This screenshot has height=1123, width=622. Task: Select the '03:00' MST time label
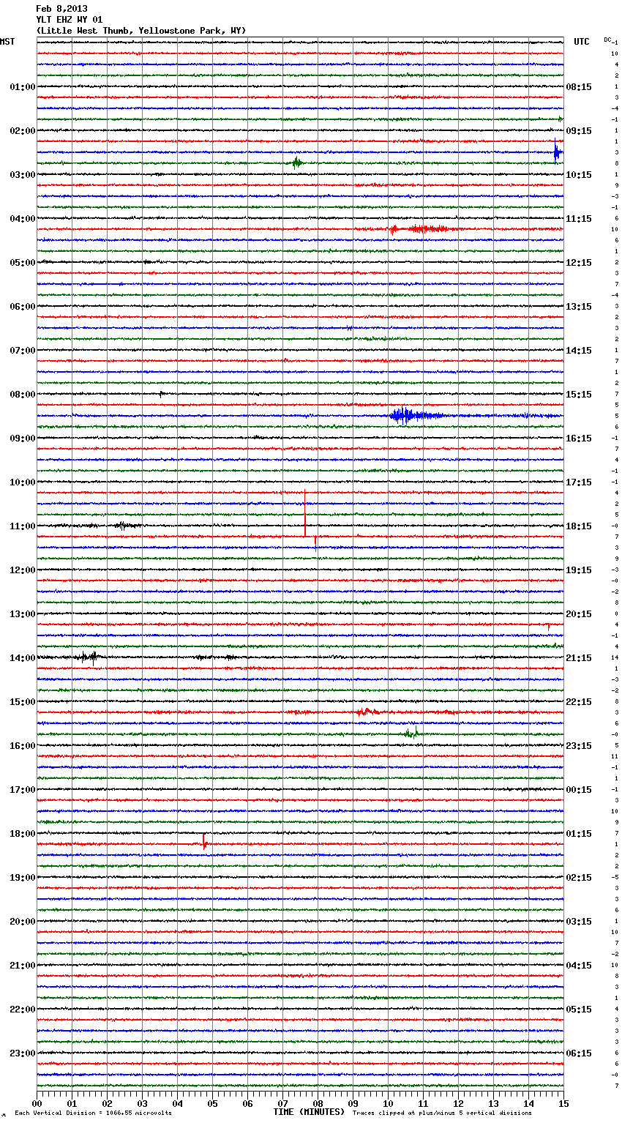pos(23,175)
